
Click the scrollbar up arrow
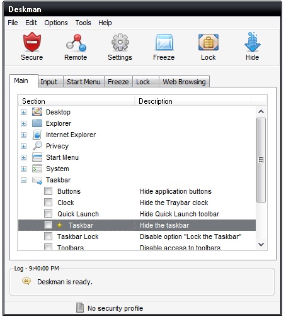point(261,112)
